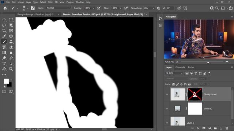234x131 pixels.
Task: Click the zoom out mountain button in Navigator
Action: pyautogui.click(x=177, y=62)
